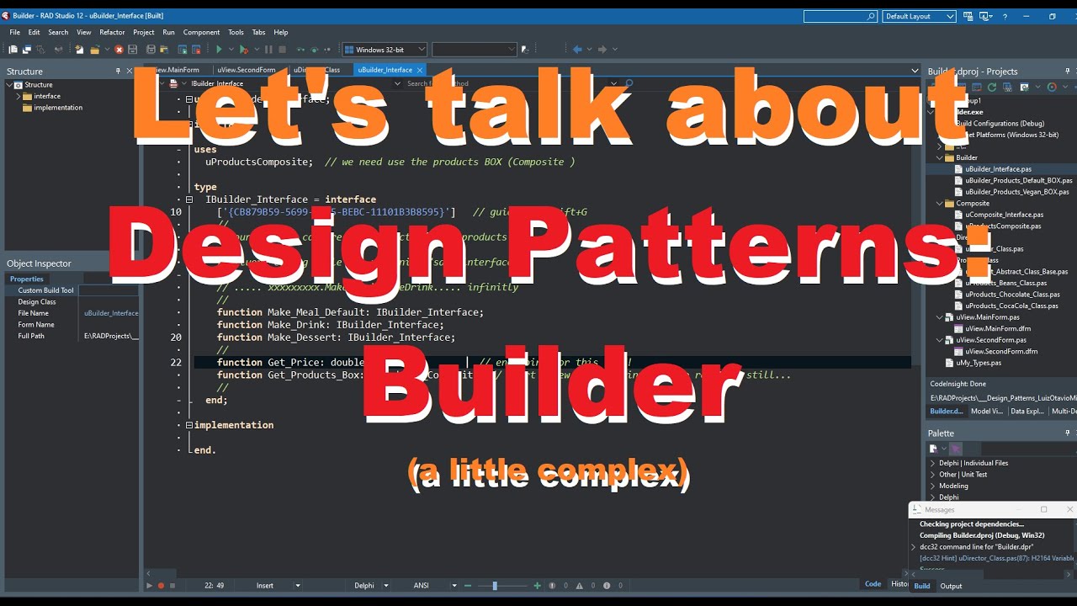Open the Project menu

tap(144, 32)
